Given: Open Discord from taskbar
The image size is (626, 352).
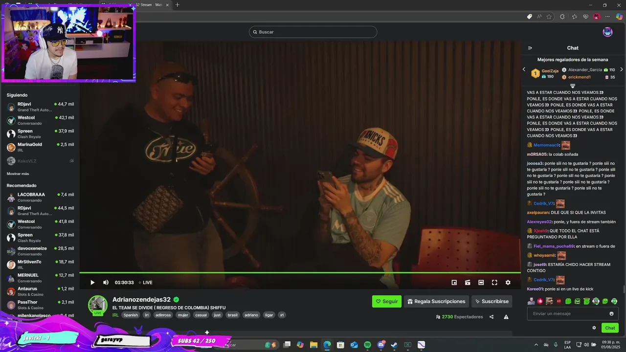Looking at the screenshot, I should 381,345.
